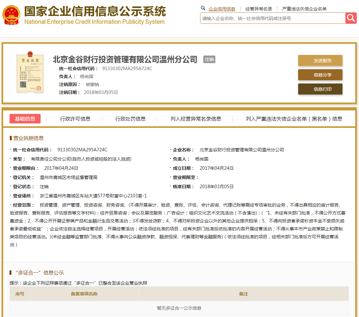Image resolution: width=359 pixels, height=317 pixels.
Task: Open the 行政处罚信息 tab
Action: click(130, 119)
